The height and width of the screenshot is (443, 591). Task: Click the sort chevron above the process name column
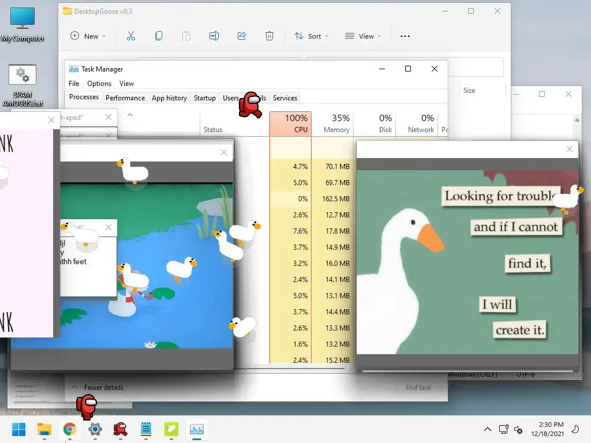[x=130, y=115]
